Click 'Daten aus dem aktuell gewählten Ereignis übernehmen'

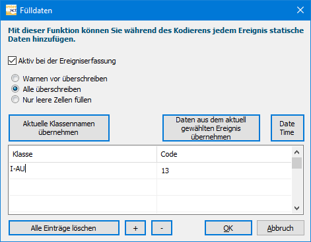tap(211, 128)
